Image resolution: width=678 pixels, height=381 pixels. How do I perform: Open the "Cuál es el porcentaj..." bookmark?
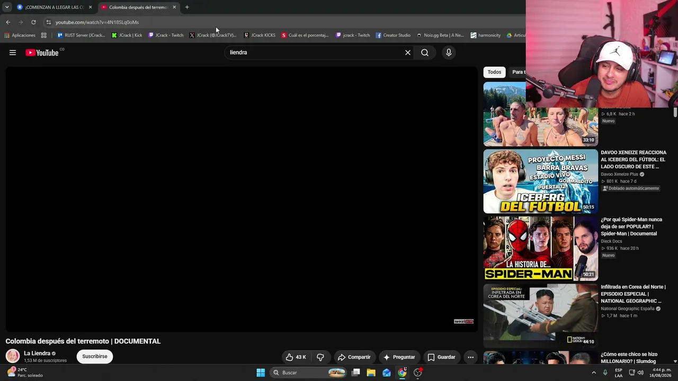[305, 35]
